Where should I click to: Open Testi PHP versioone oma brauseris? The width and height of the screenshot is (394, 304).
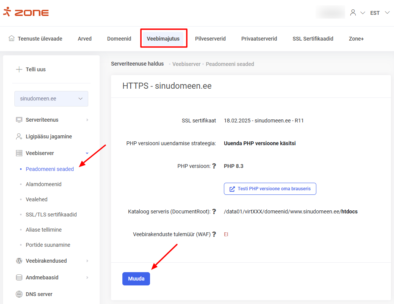click(x=270, y=188)
